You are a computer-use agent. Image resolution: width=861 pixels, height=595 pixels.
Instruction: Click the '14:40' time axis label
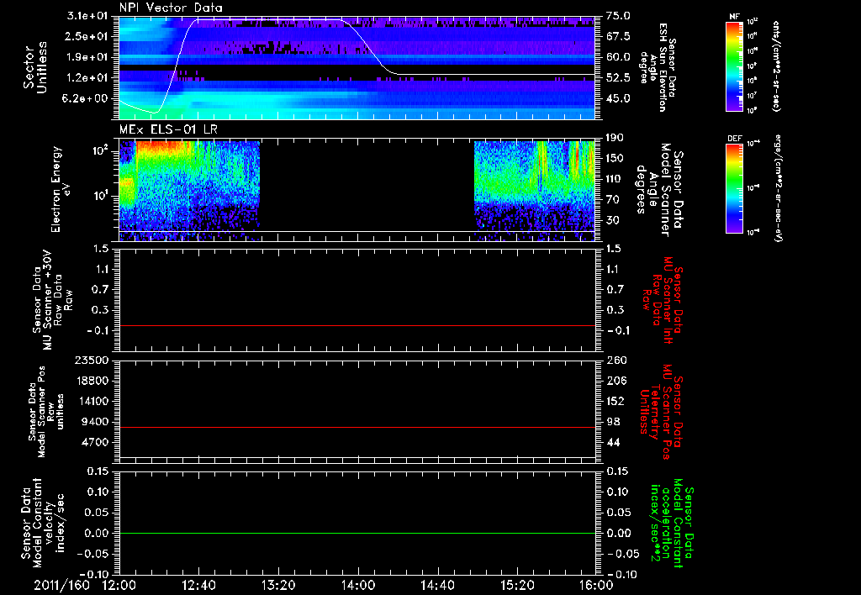[437, 585]
